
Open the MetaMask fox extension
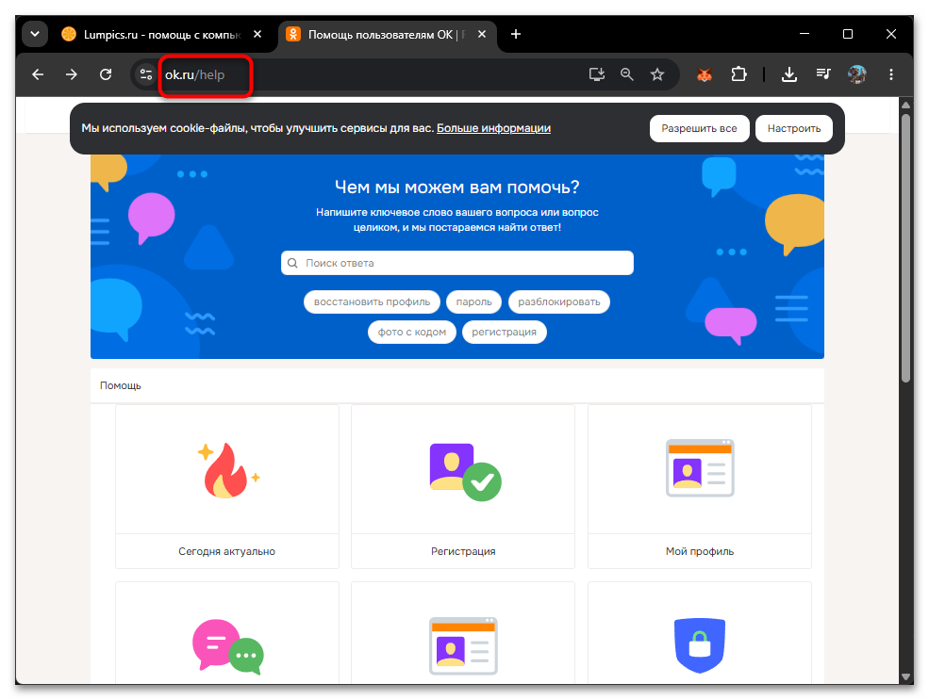tap(705, 74)
